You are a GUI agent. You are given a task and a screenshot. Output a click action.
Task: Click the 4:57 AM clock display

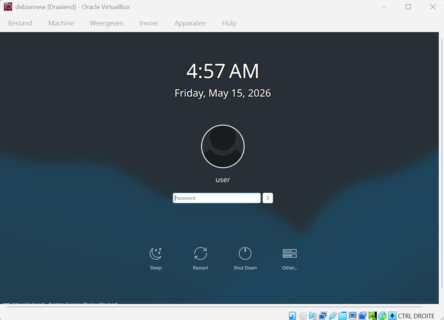point(223,71)
